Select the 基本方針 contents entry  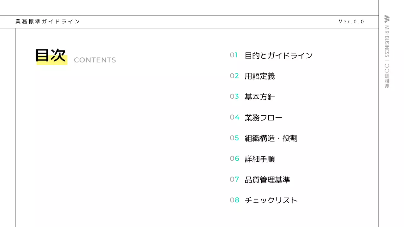click(259, 97)
